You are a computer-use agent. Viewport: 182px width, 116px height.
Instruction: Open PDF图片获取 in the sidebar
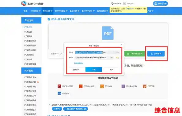[x=30, y=50]
